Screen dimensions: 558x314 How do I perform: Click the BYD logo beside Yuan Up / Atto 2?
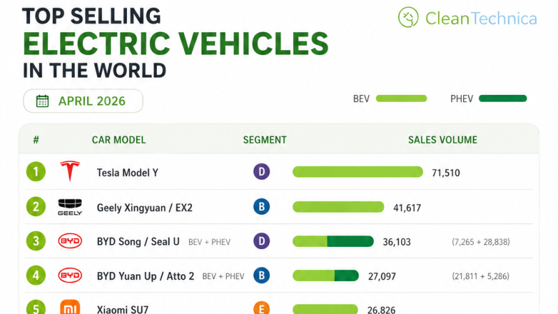70,276
